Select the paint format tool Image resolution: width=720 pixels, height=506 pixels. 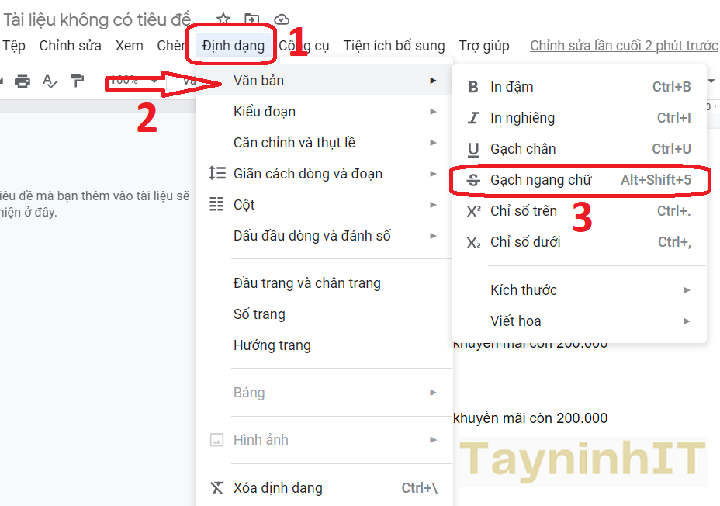pos(77,81)
